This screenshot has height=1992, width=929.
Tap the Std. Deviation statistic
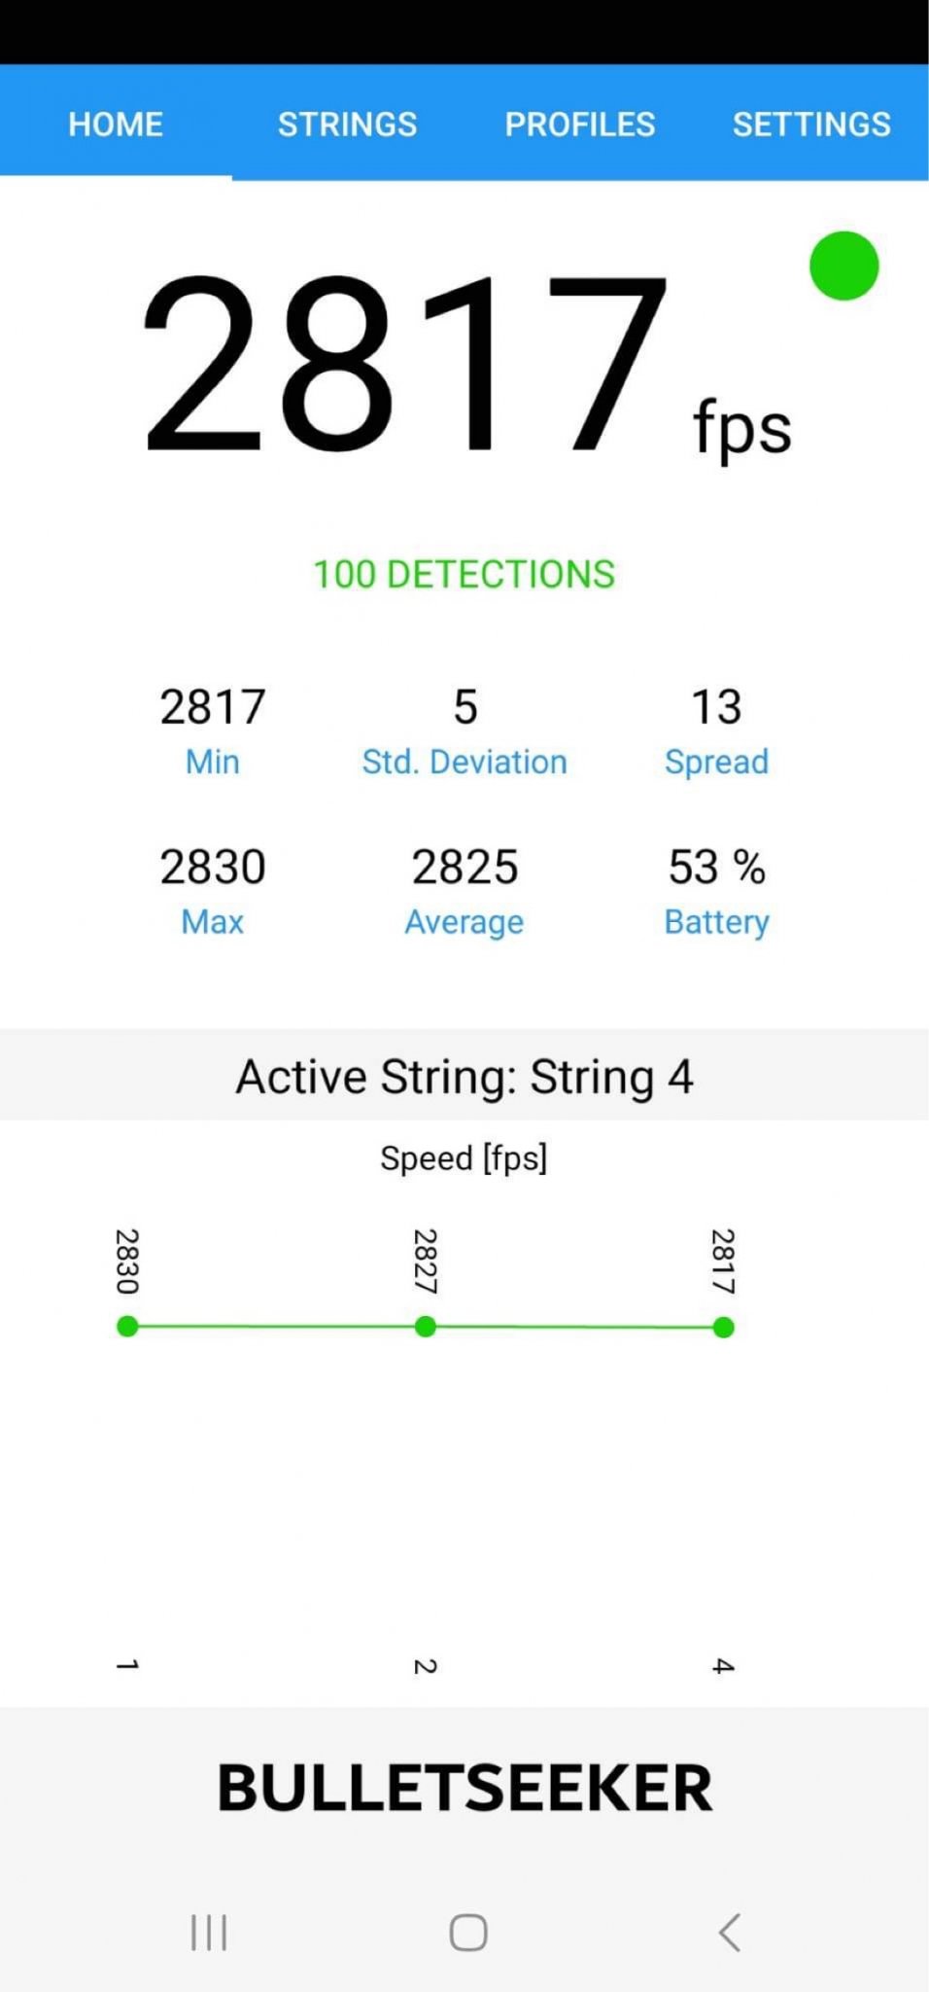pos(464,731)
